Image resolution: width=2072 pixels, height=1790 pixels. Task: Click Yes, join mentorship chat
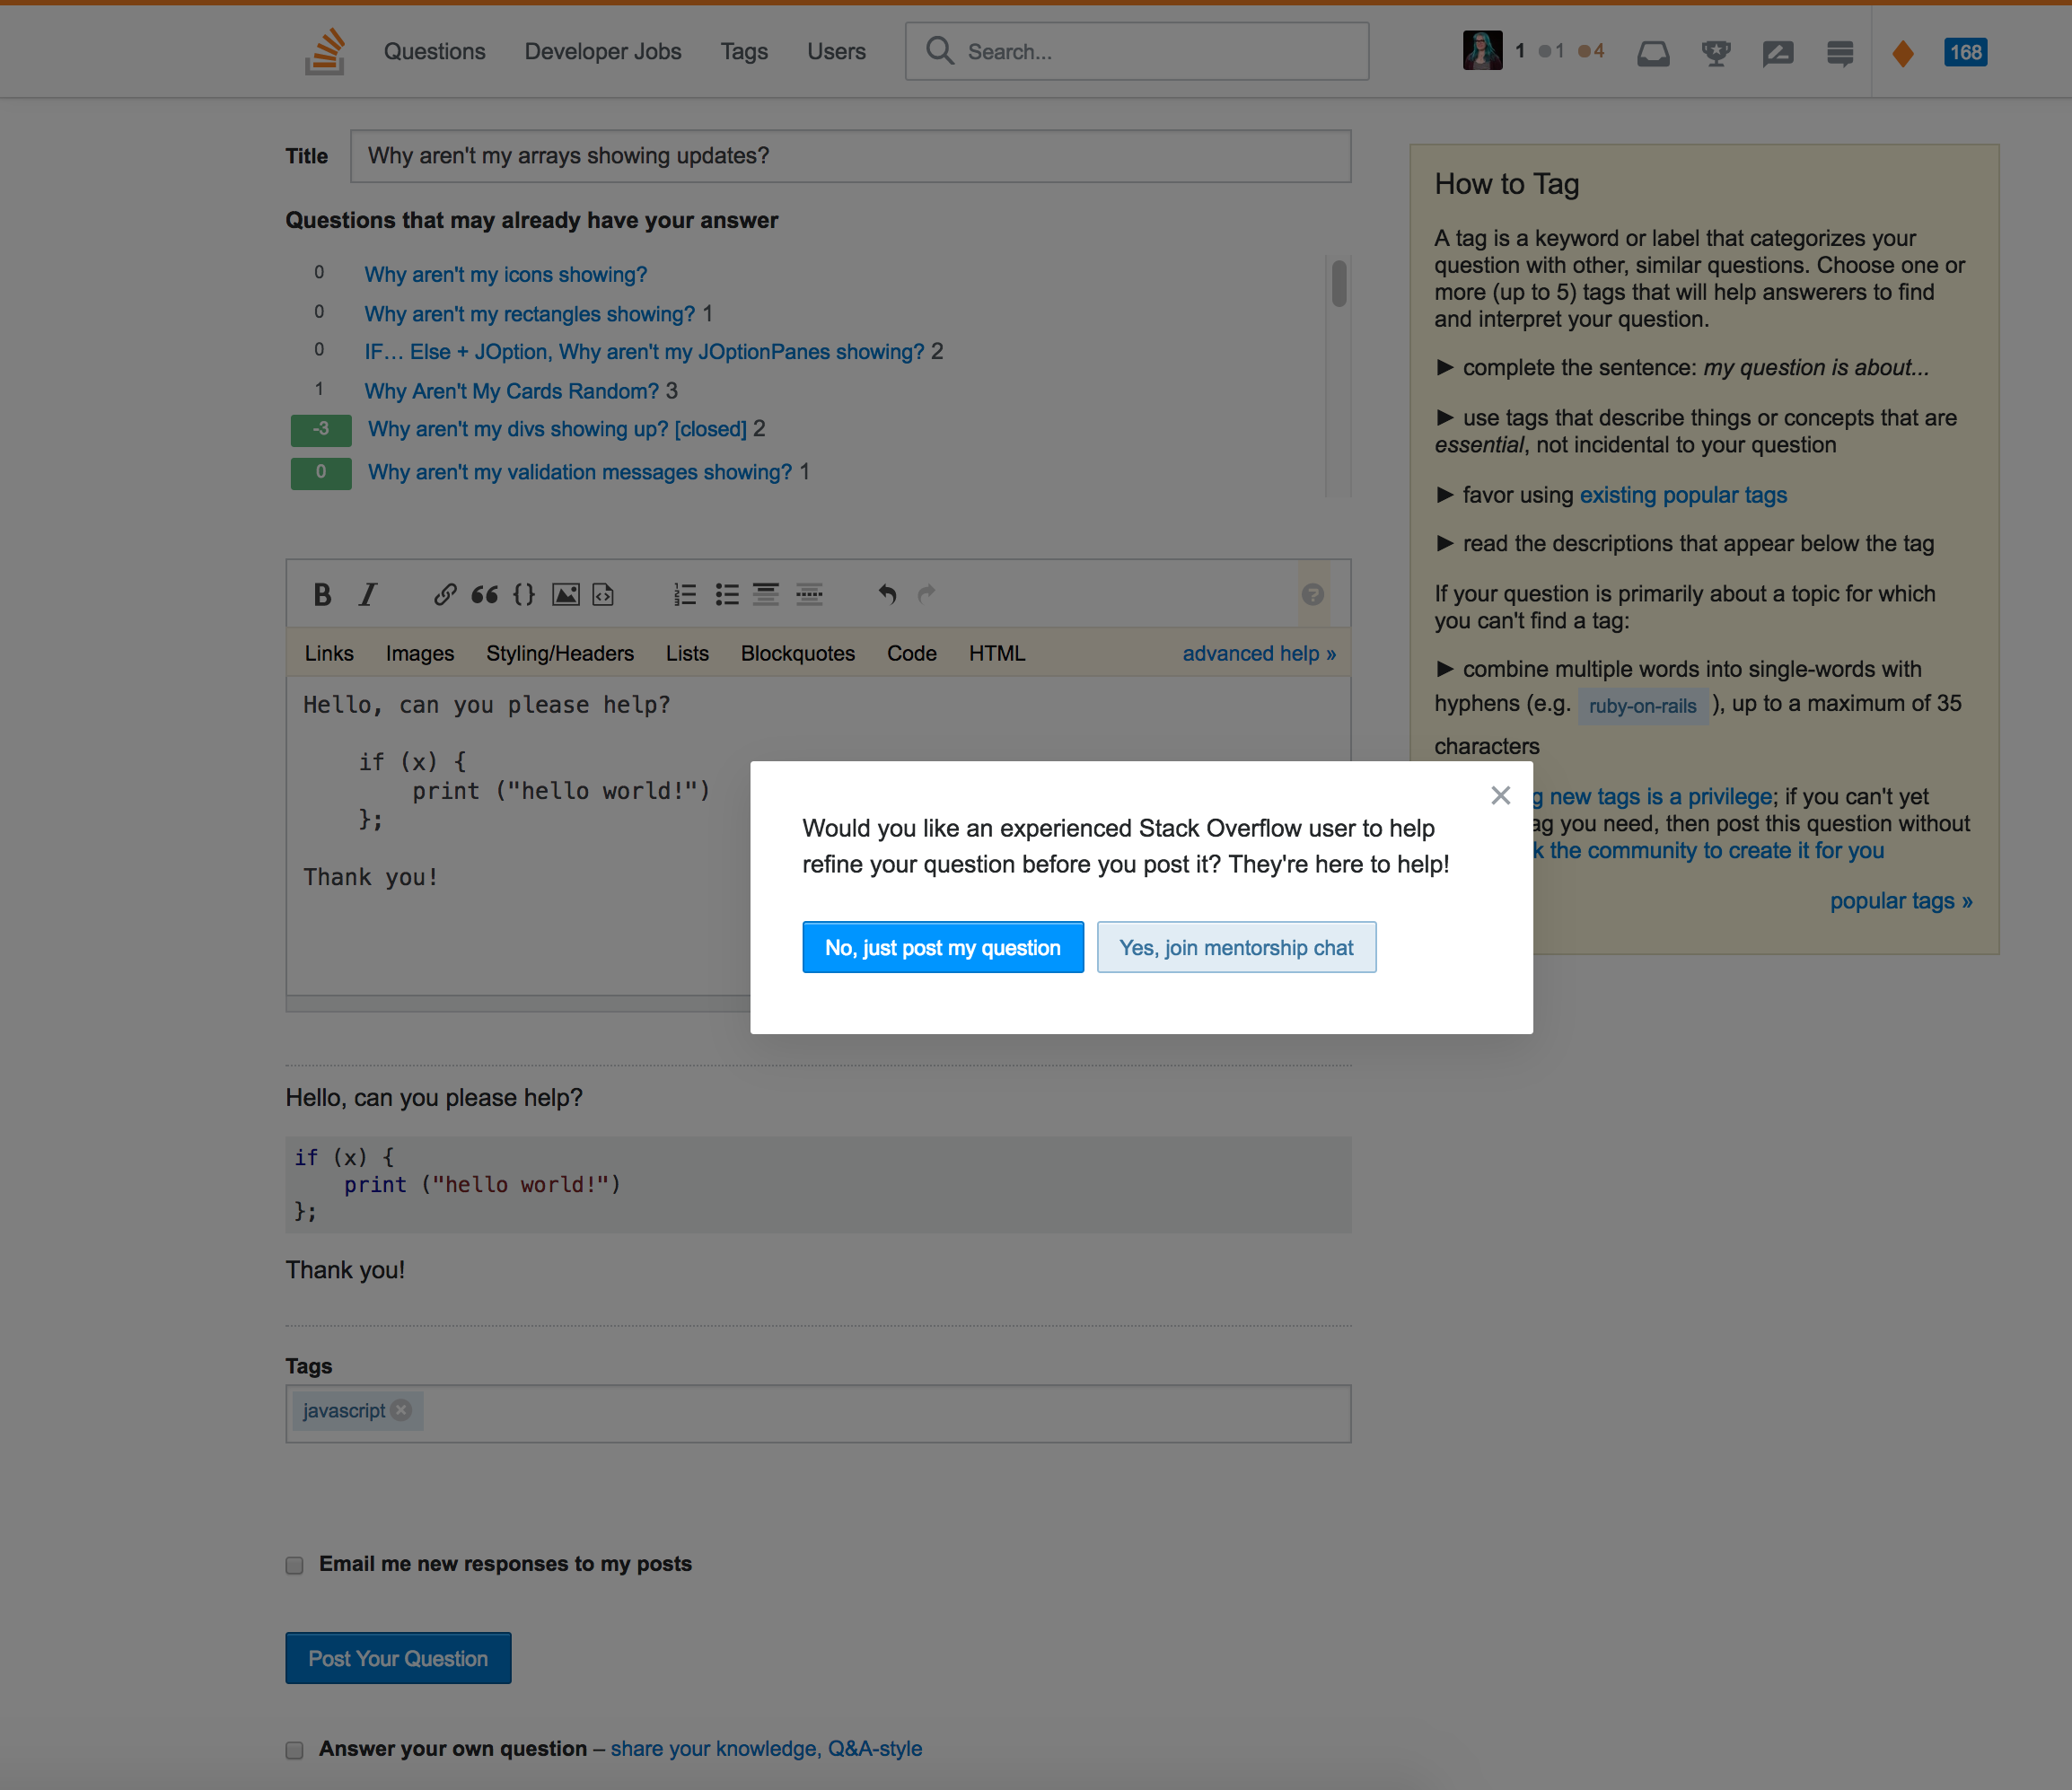(1236, 947)
